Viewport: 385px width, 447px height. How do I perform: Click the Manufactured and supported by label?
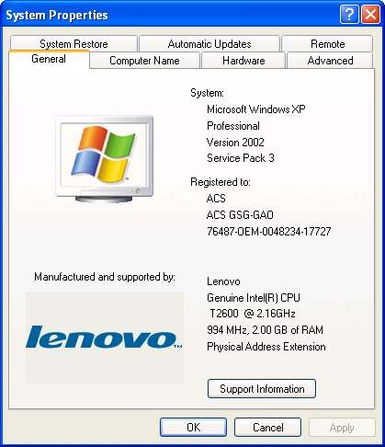pos(105,277)
